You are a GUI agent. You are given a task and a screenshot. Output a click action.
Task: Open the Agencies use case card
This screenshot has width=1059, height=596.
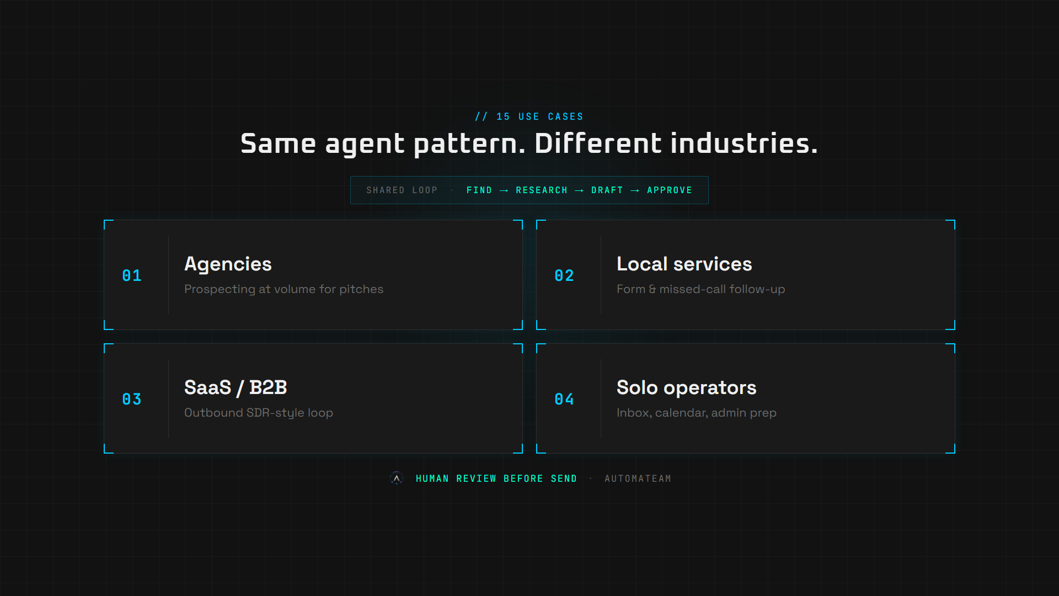tap(313, 275)
